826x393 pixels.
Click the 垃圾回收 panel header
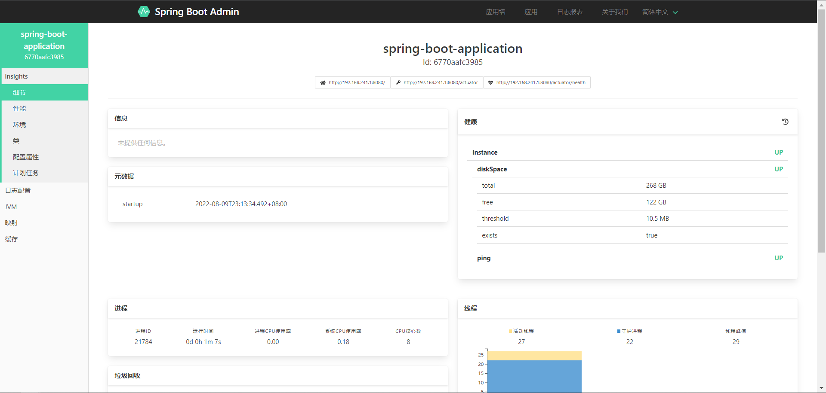click(278, 376)
